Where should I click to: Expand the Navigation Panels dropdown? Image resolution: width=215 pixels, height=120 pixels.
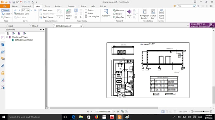pyautogui.click(x=144, y=14)
